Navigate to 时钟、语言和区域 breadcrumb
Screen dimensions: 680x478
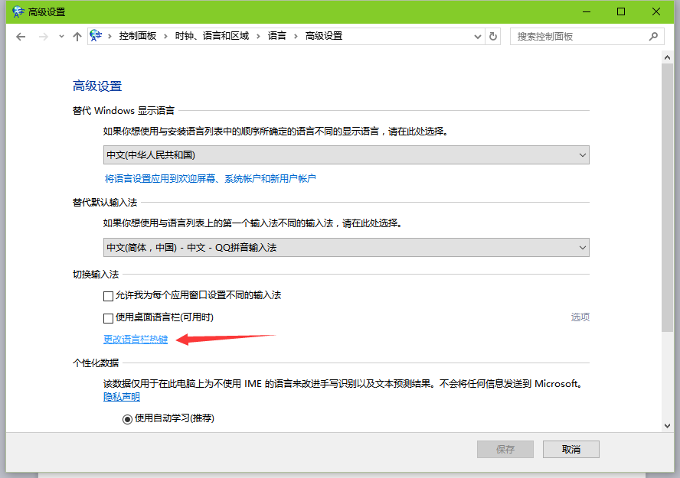(212, 36)
